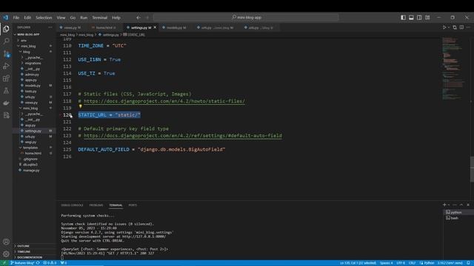Toggle primary side bar layout icon
Image resolution: width=474 pixels, height=266 pixels.
tap(403, 18)
